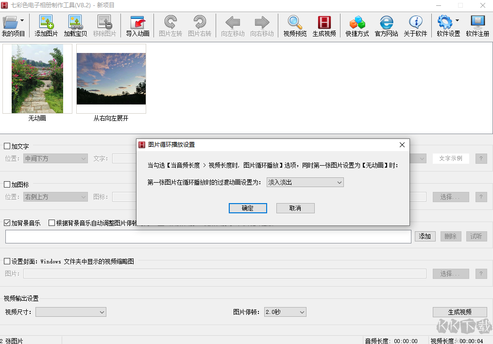493x344 pixels.
Task: Enable the 加文字 text overlay checkbox
Action: (7, 146)
